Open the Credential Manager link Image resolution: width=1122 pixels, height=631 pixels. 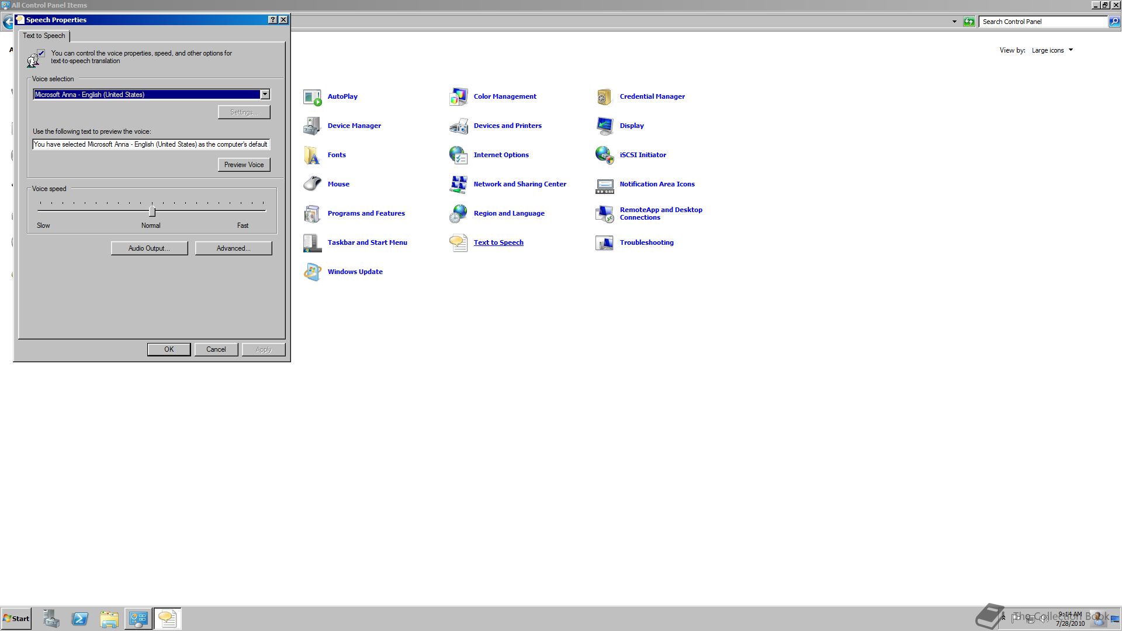652,97
